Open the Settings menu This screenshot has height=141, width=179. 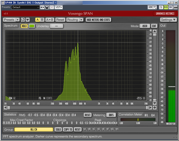tap(168, 20)
